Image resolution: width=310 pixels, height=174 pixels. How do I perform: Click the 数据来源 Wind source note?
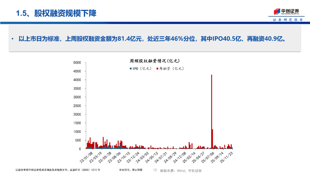(x=181, y=171)
